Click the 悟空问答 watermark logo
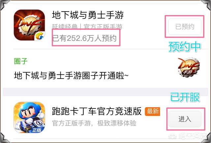 187,136
